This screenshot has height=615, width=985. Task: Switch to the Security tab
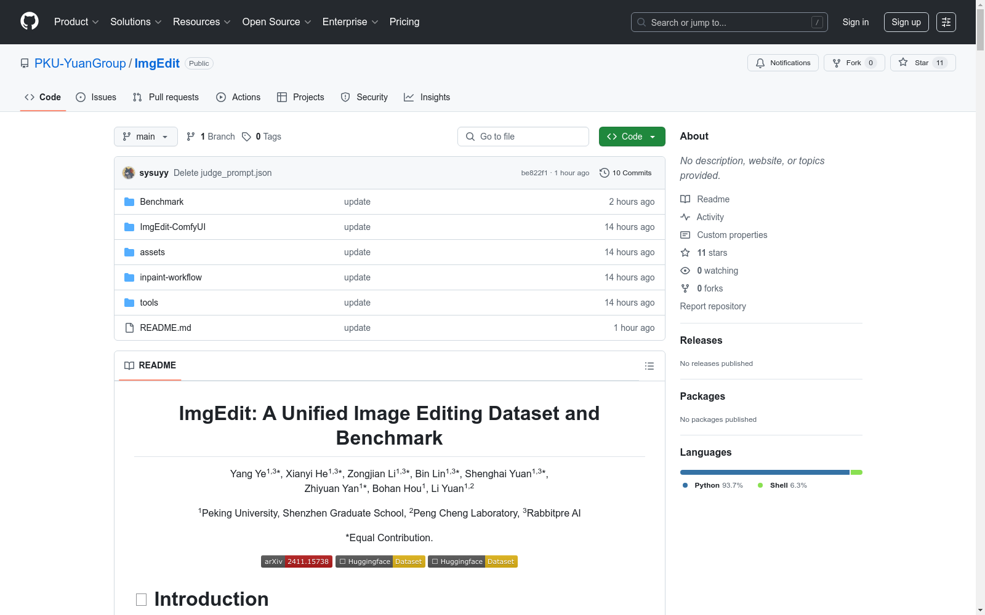tap(364, 97)
